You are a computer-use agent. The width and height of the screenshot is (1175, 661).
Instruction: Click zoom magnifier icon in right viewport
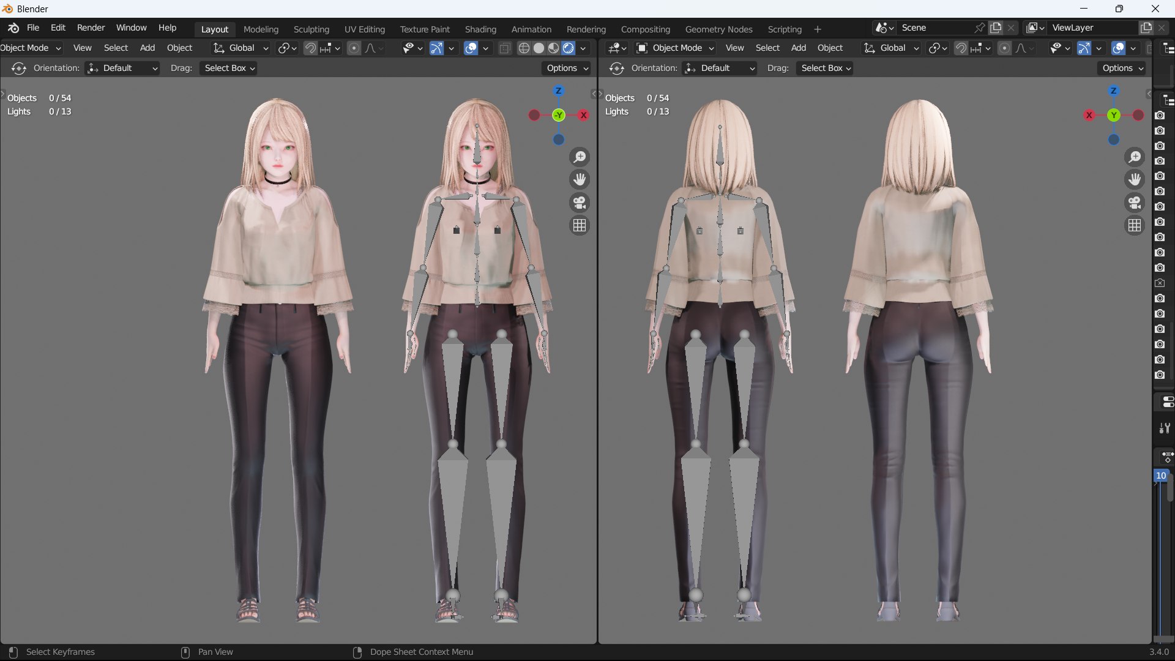click(x=1135, y=157)
